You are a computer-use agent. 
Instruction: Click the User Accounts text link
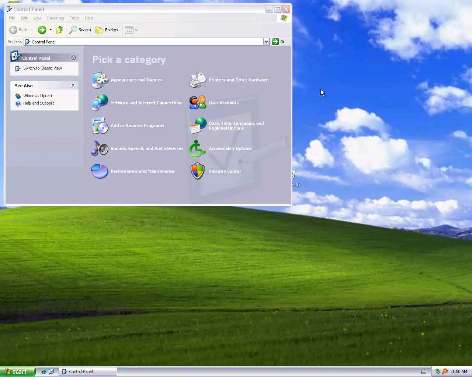[x=223, y=103]
